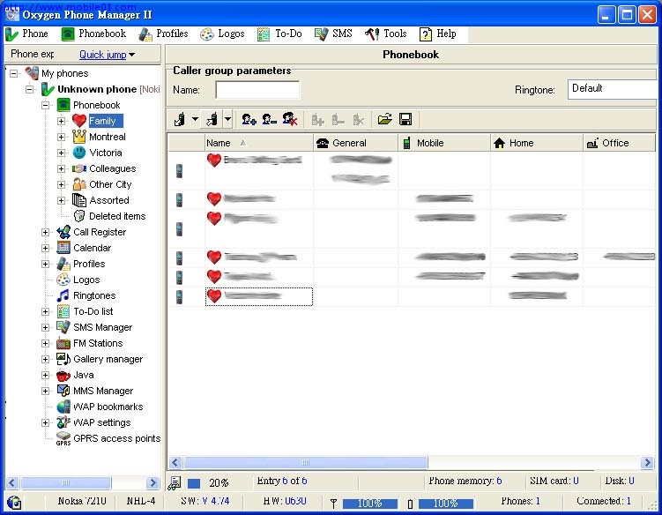Image resolution: width=662 pixels, height=515 pixels.
Task: Click the delete contact with red X icon
Action: pyautogui.click(x=290, y=120)
